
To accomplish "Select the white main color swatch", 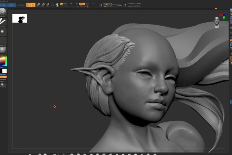I will [x=5, y=71].
